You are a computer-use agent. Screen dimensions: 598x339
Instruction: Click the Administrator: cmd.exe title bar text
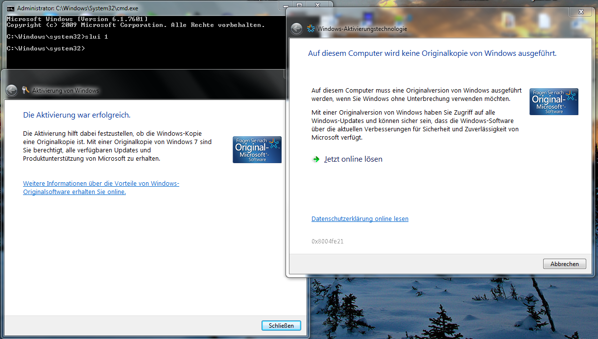point(78,8)
